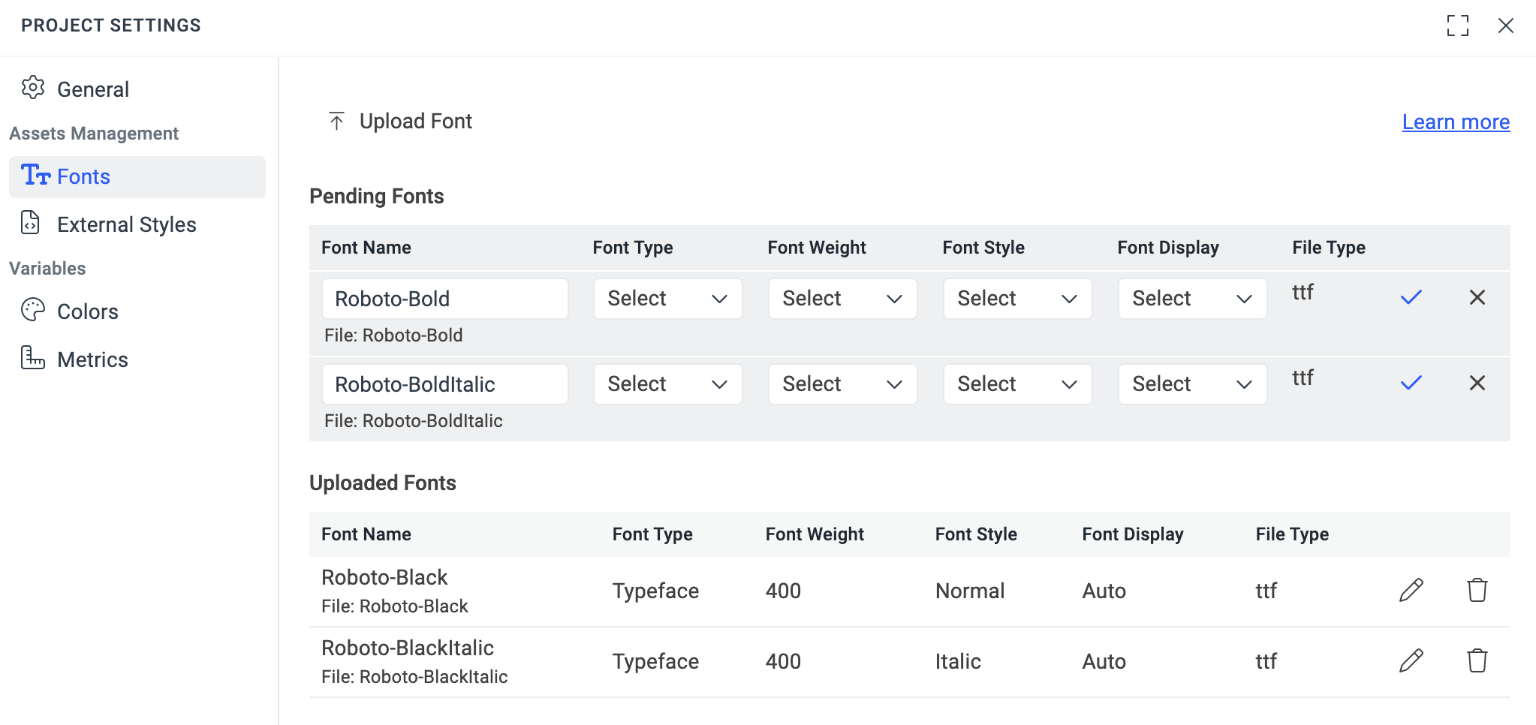Remove the Roboto-BoldItalic pending font

click(1477, 383)
